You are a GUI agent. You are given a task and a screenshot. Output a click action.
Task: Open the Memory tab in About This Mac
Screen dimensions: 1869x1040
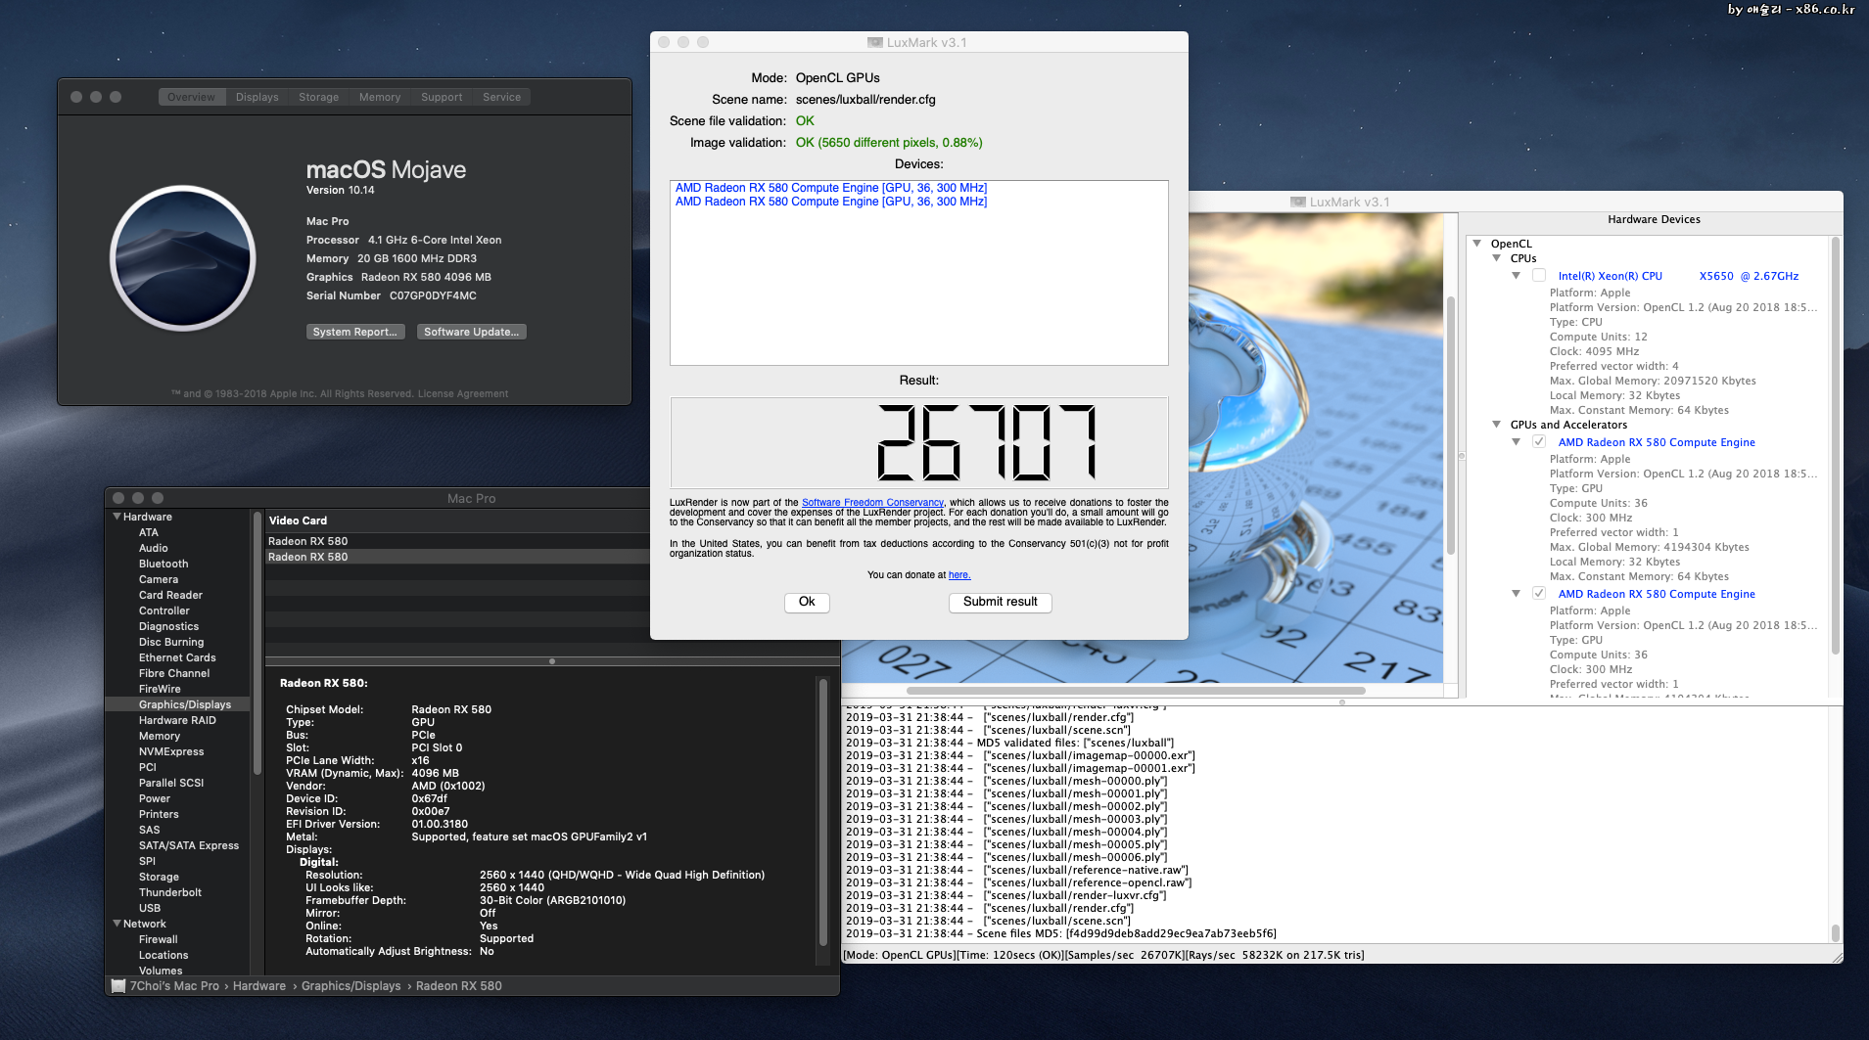[x=380, y=97]
